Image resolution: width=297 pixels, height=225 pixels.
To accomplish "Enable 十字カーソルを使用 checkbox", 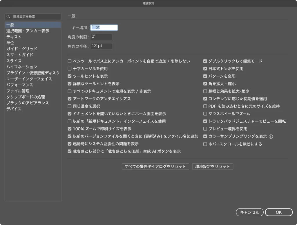I will click(70, 69).
